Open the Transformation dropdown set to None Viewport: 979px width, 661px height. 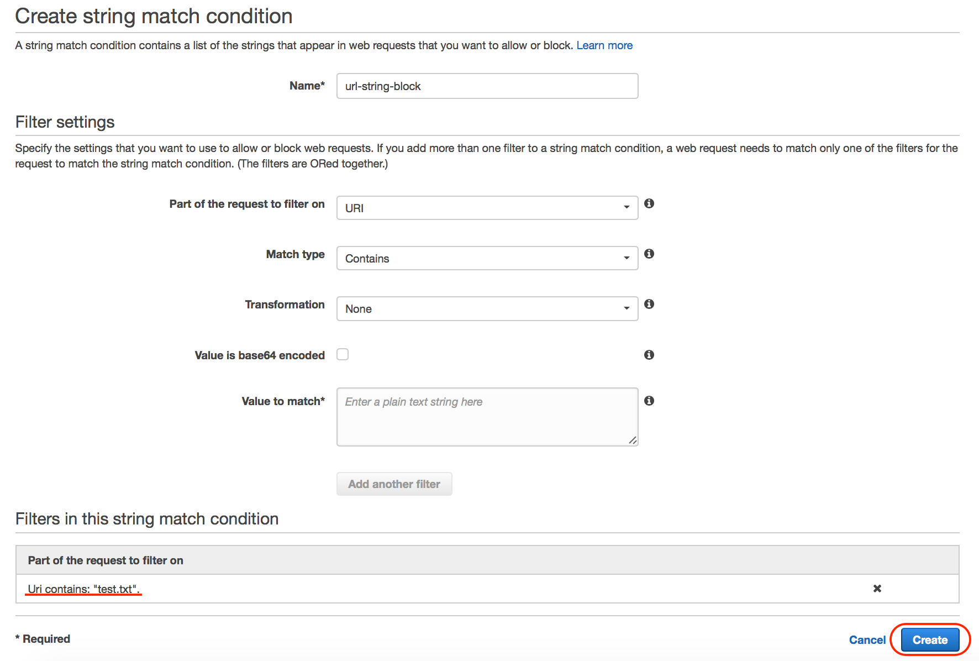click(487, 308)
